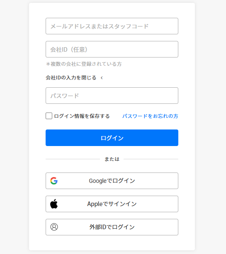Toggle the ログイン情報を保存する checkbox
The width and height of the screenshot is (226, 254).
(49, 116)
